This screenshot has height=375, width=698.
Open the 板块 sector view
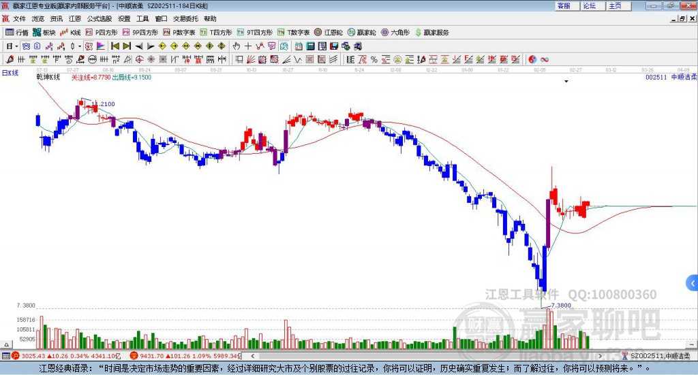tap(44, 32)
